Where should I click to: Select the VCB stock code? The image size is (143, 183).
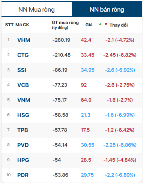[23, 85]
